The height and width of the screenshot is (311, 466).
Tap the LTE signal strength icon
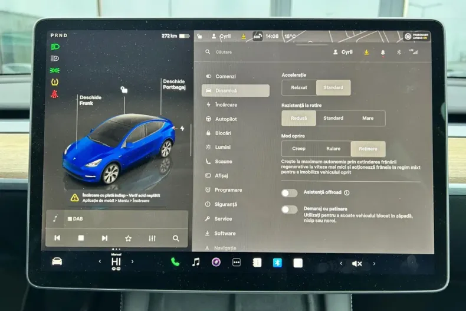414,52
